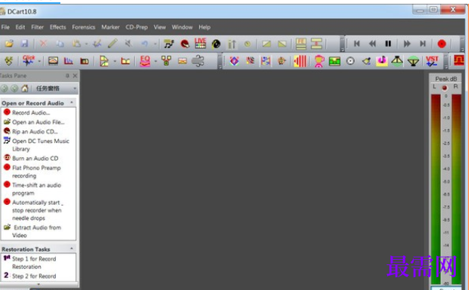Viewport: 471px width, 290px height.
Task: Click the Record Audio... task link
Action: pyautogui.click(x=31, y=113)
